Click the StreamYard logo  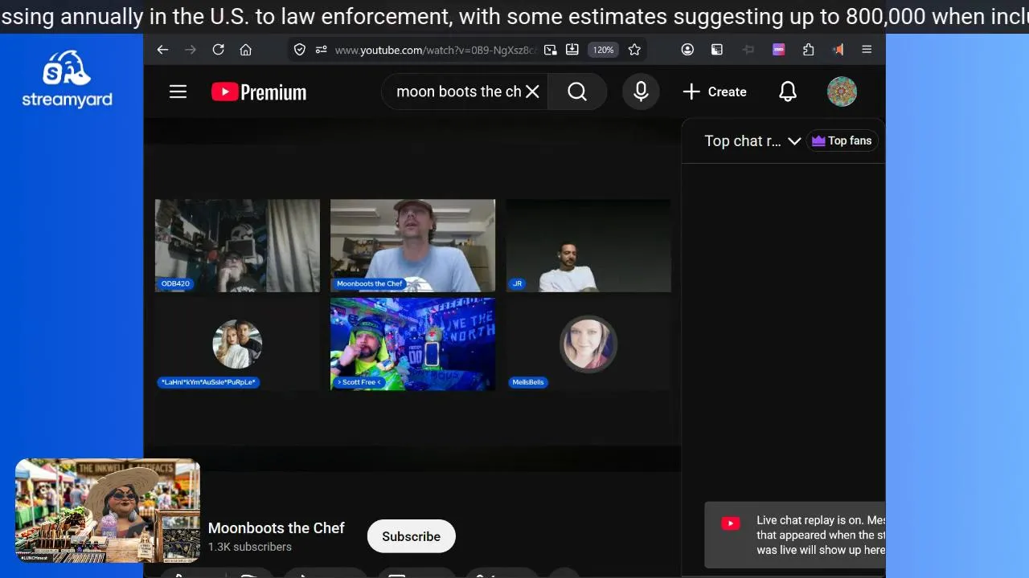[68, 79]
